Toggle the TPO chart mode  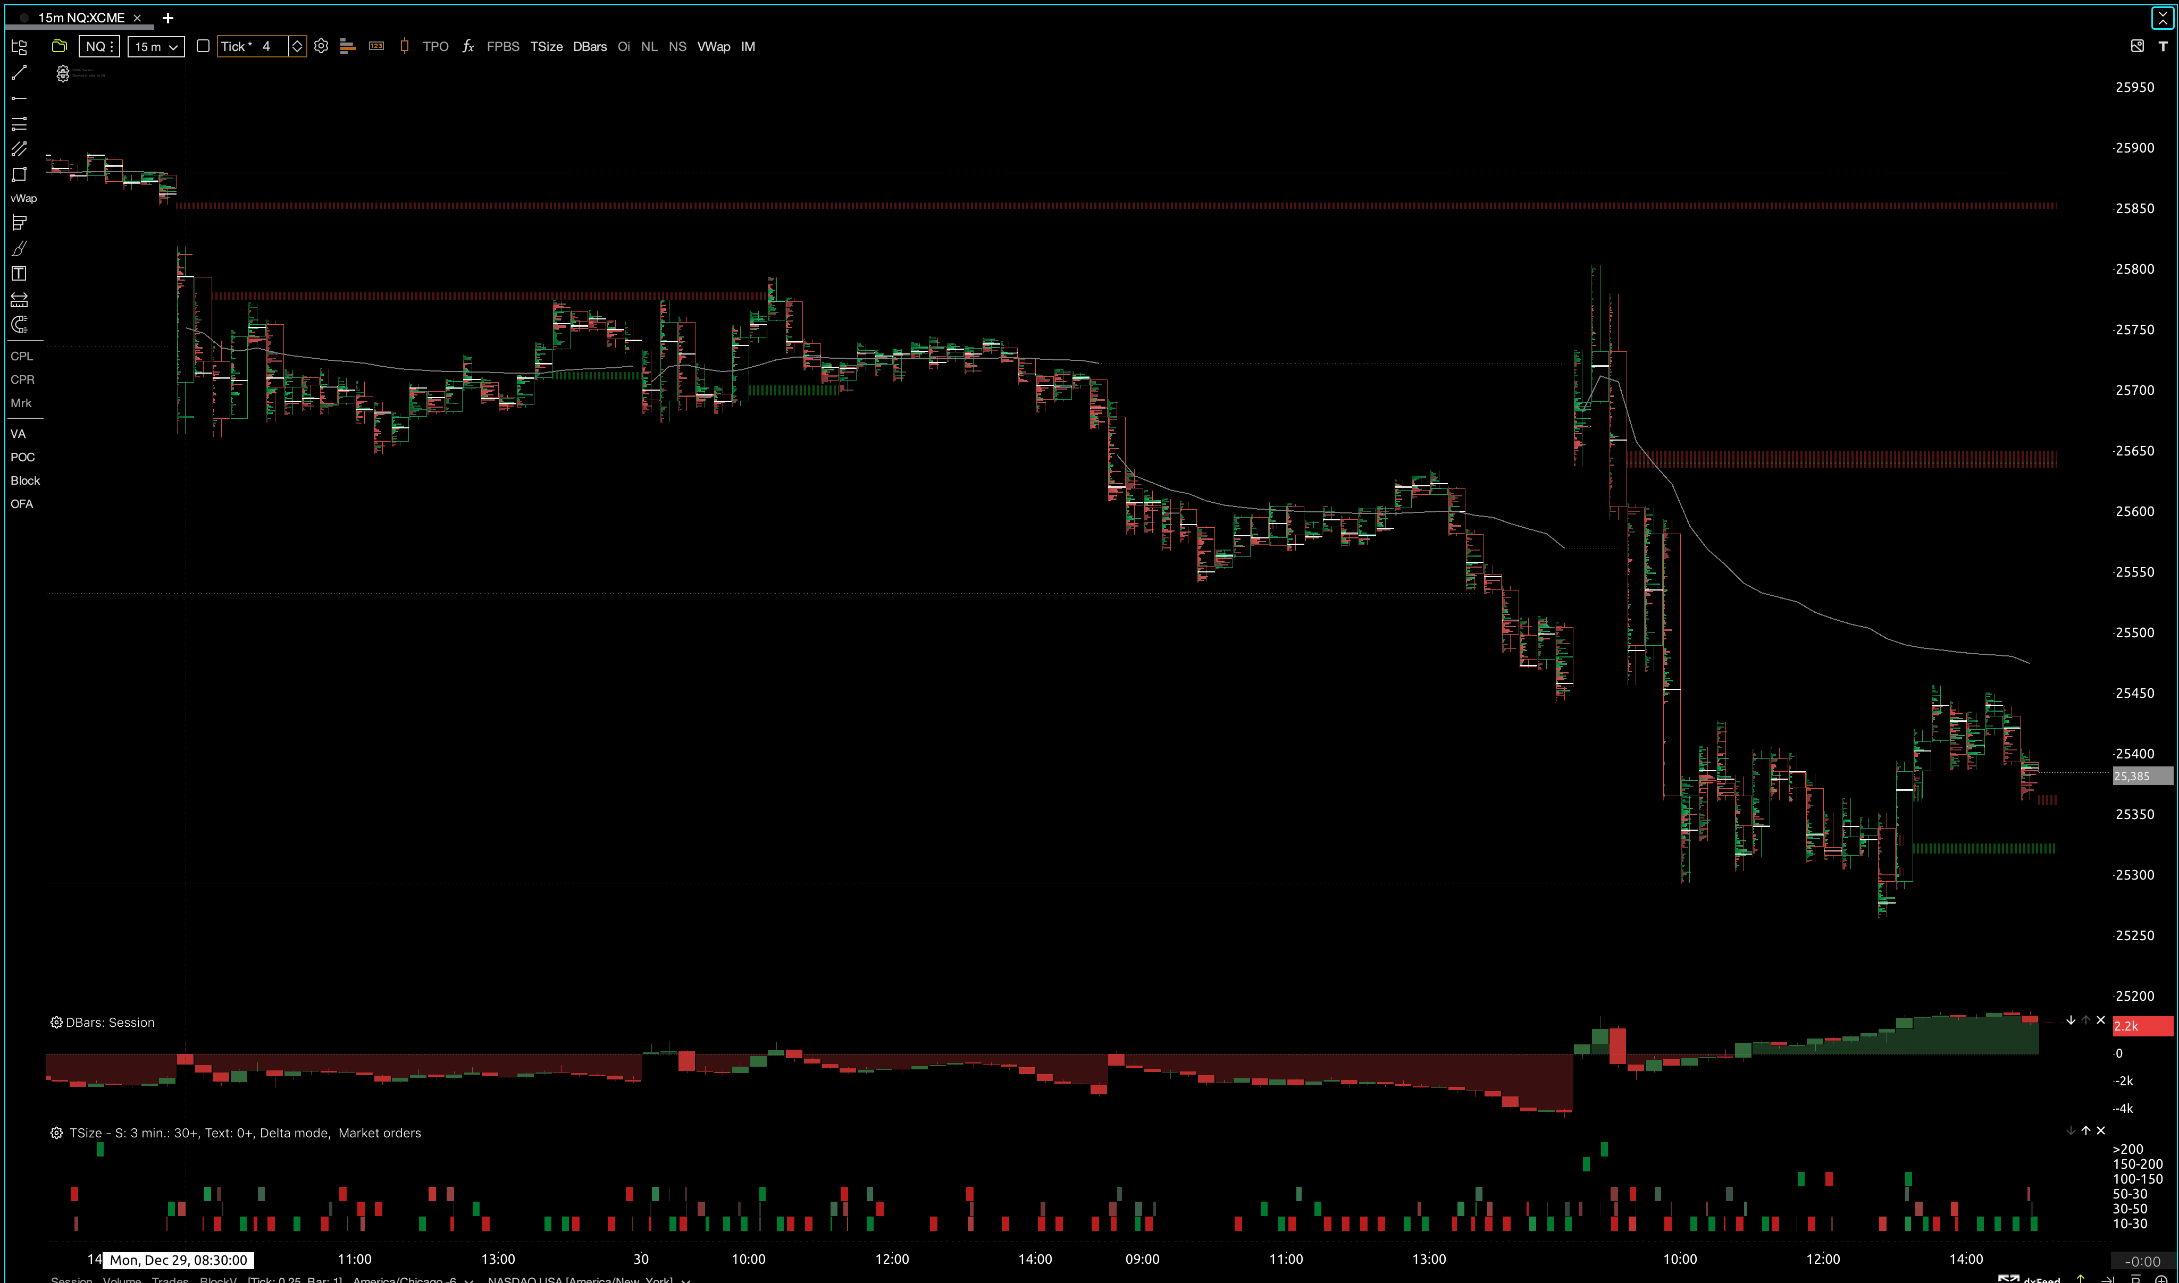(435, 47)
